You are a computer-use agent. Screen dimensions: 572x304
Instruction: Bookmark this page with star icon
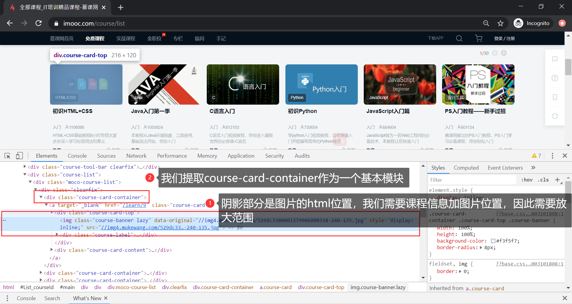500,23
